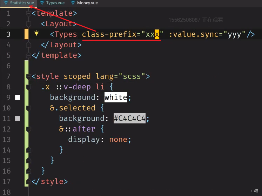Click the Types component tag name
Image resolution: width=262 pixels, height=196 pixels.
66,34
